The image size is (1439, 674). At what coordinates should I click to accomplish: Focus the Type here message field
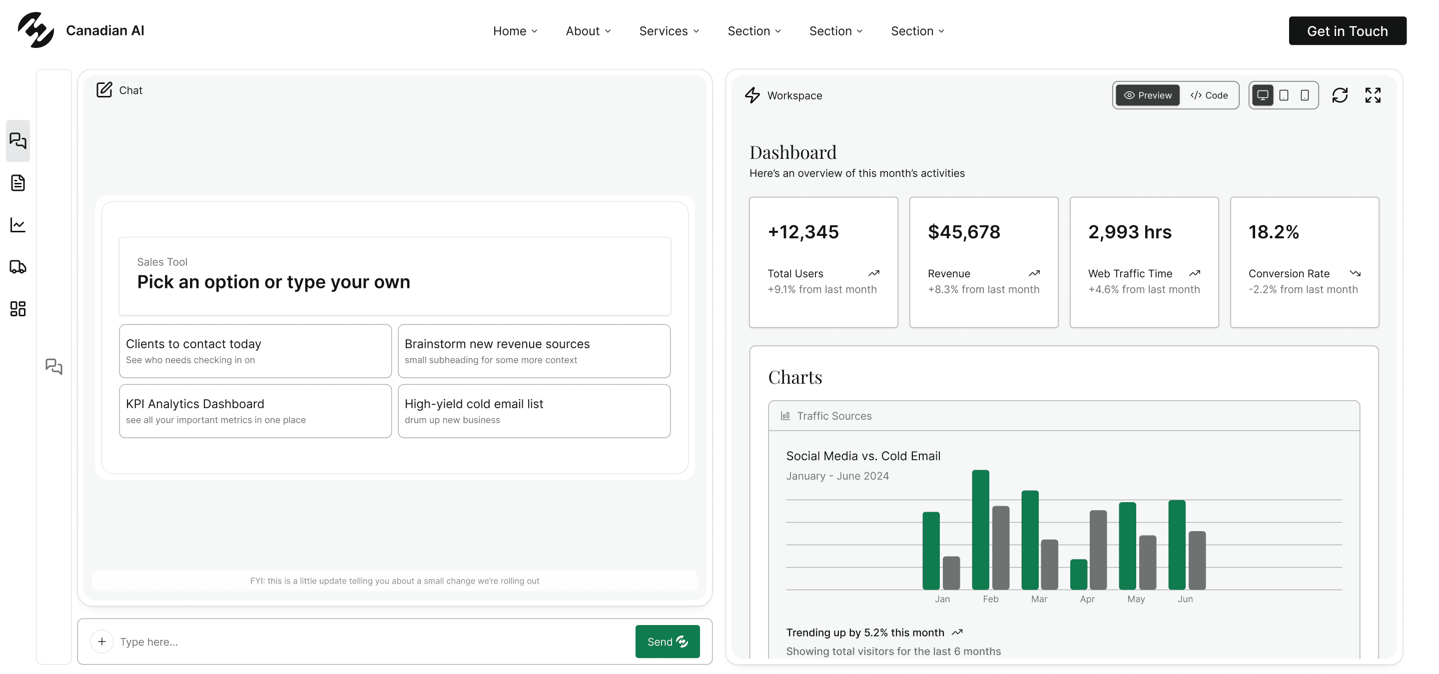tap(374, 642)
